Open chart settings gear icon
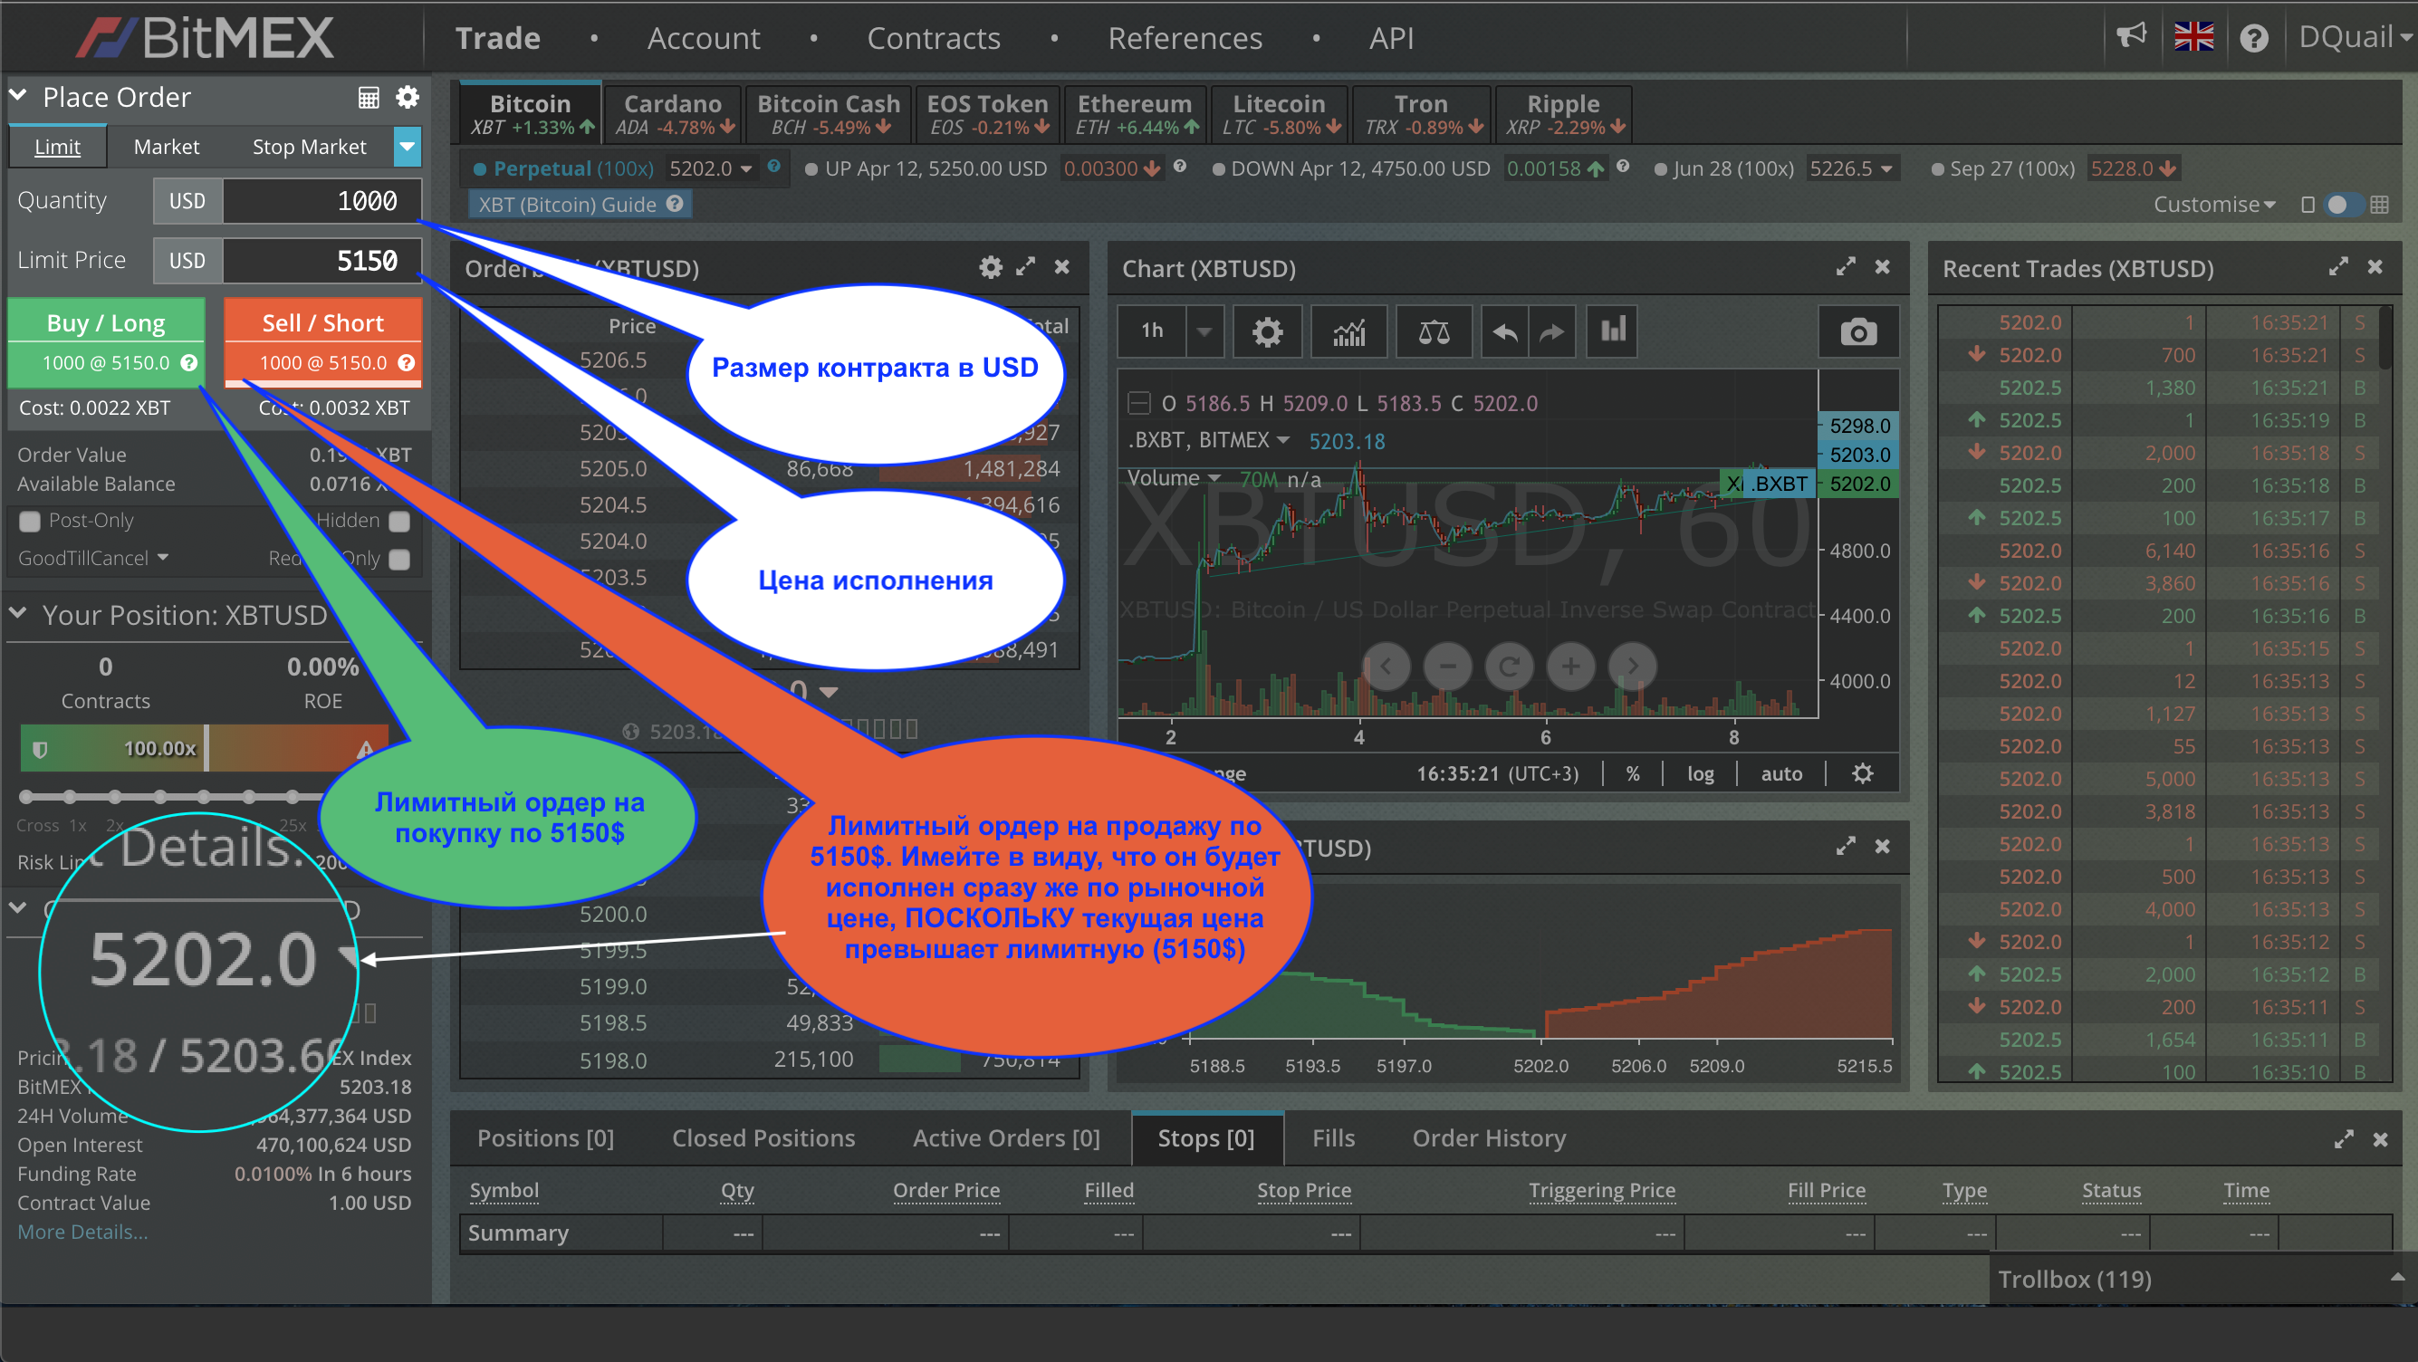Viewport: 2418px width, 1362px height. coord(1266,331)
